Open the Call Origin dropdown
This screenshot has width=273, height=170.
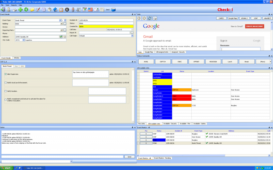point(132,36)
